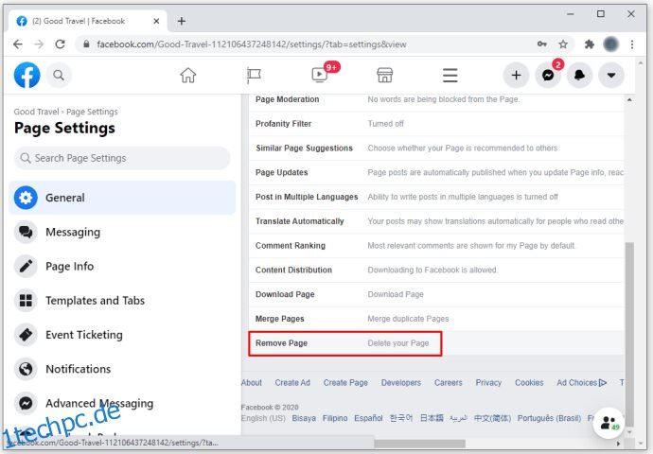Screen dimensions: 653x454
Task: Open the notifications bell icon
Action: coord(579,76)
